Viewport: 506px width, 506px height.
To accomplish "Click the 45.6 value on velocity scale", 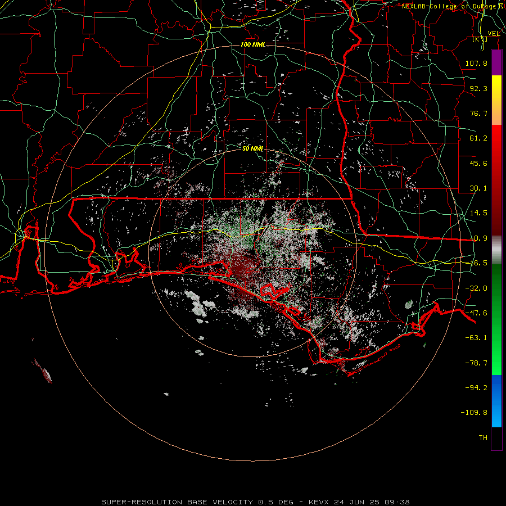I will [x=478, y=163].
